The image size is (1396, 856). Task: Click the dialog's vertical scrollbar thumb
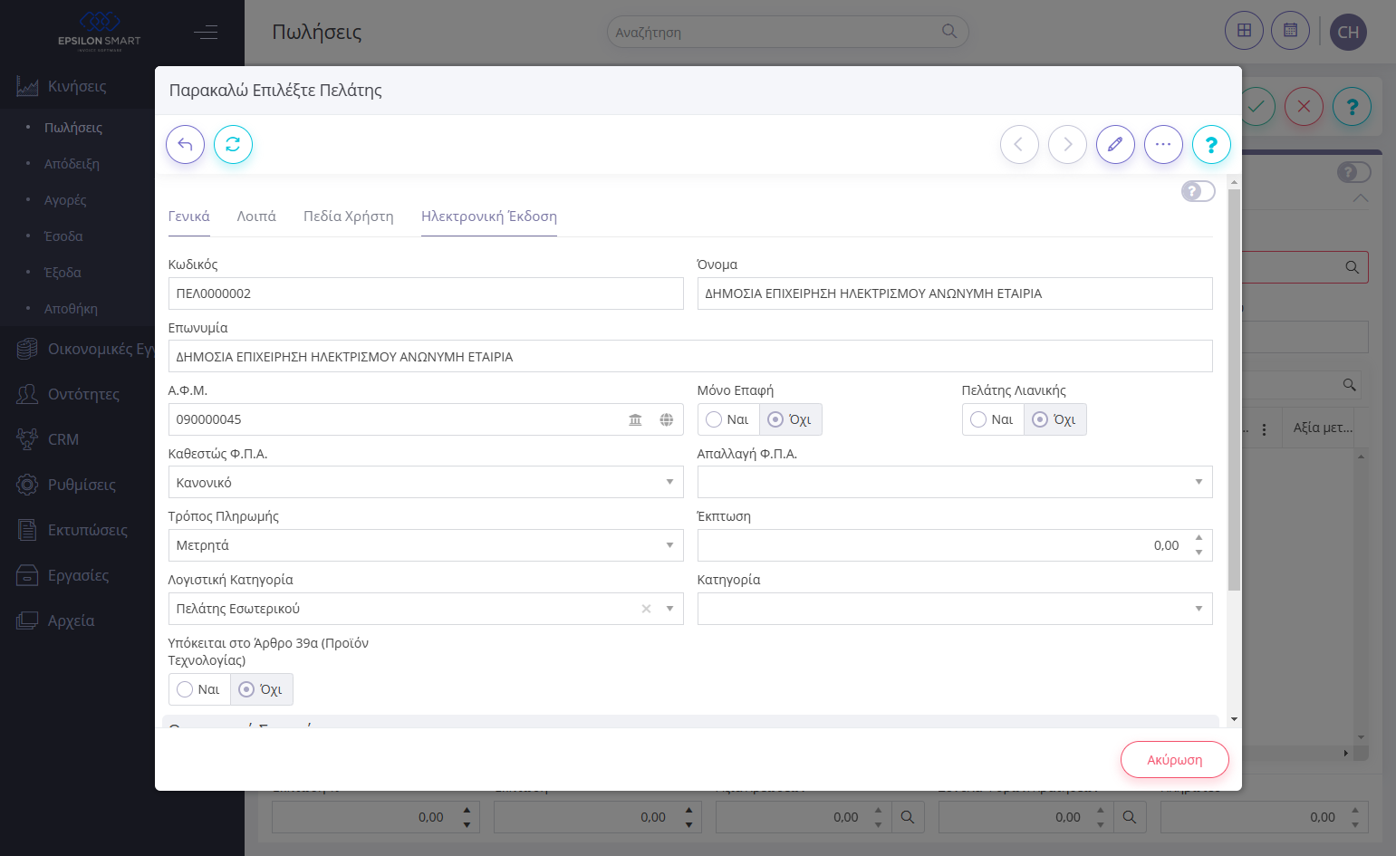tap(1234, 390)
